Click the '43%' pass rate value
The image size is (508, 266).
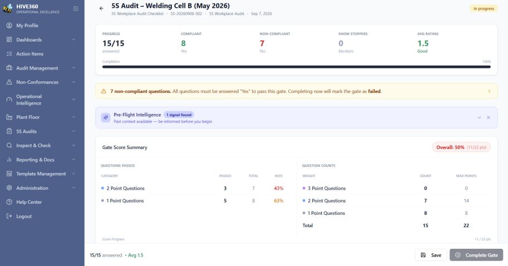[279, 189]
